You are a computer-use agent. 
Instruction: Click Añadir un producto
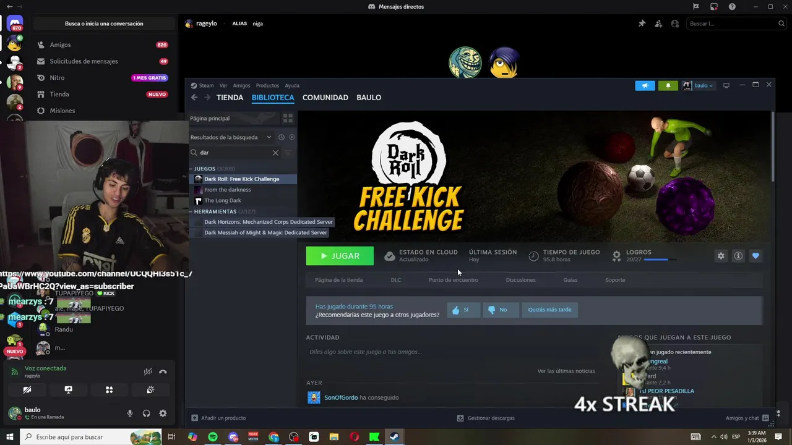218,418
